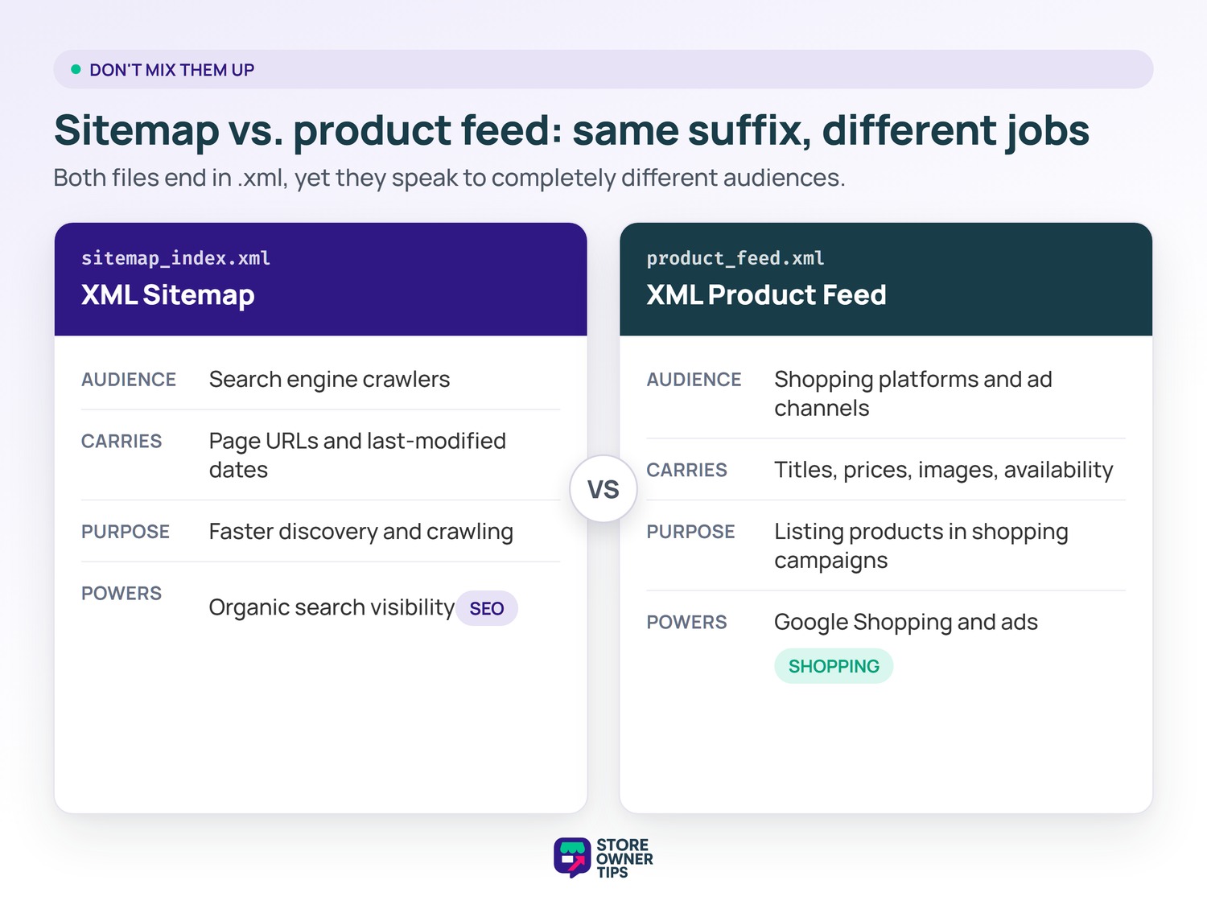1207x905 pixels.
Task: Click PURPOSE label in the Product Feed card
Action: point(691,532)
